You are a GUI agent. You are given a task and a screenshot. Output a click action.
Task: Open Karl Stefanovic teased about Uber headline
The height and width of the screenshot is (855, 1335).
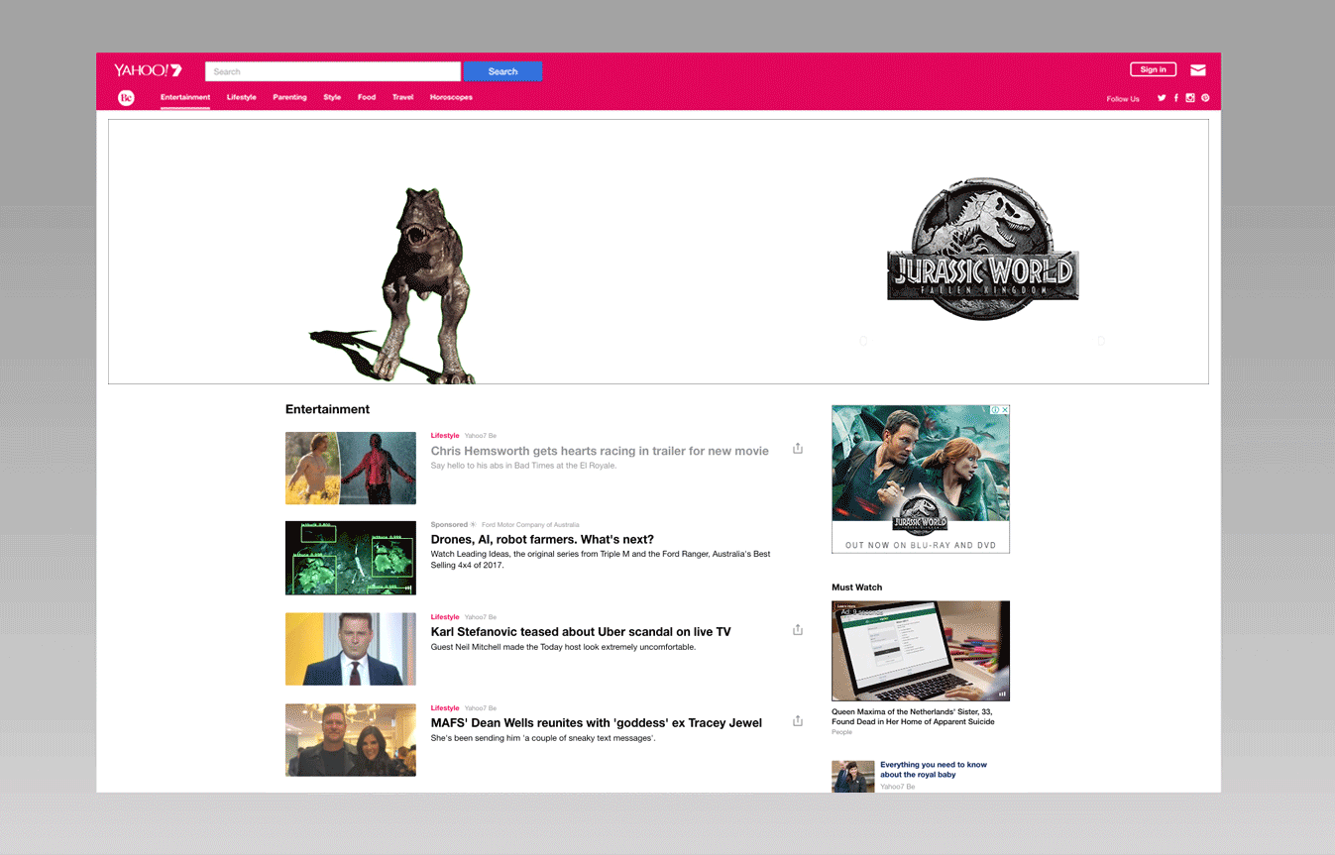[581, 631]
